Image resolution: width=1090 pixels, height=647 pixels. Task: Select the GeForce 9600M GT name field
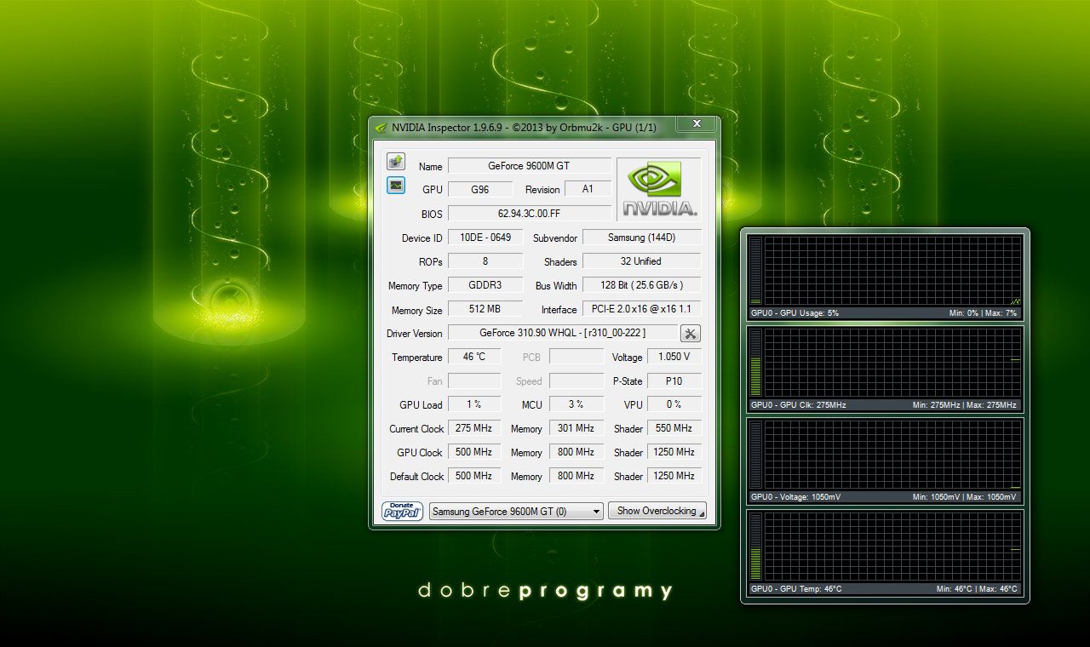click(530, 166)
